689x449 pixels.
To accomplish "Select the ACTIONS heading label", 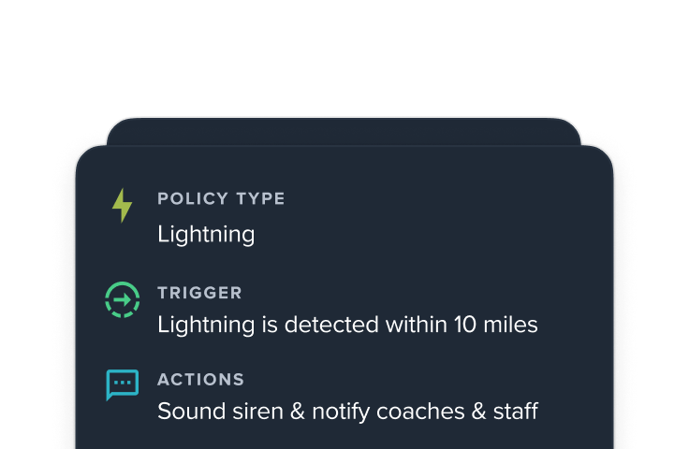I will click(200, 380).
